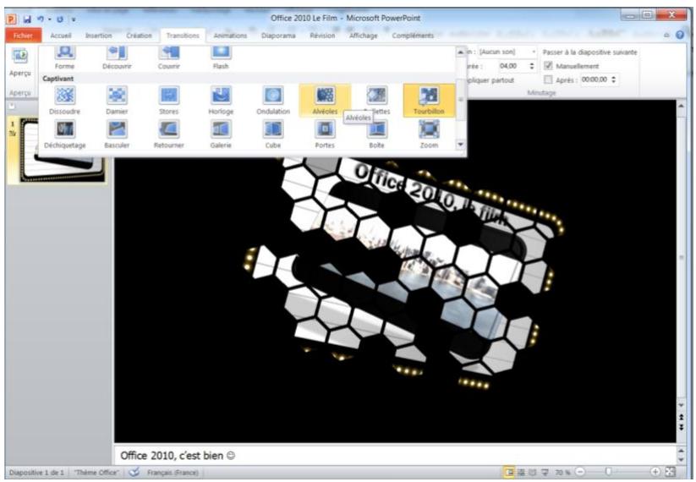The height and width of the screenshot is (482, 696).
Task: Click the zoom slider handle
Action: (x=609, y=472)
